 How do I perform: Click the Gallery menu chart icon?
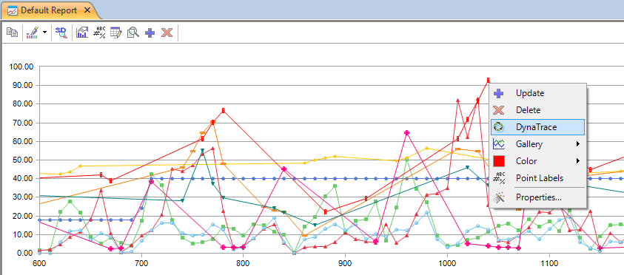click(x=499, y=144)
